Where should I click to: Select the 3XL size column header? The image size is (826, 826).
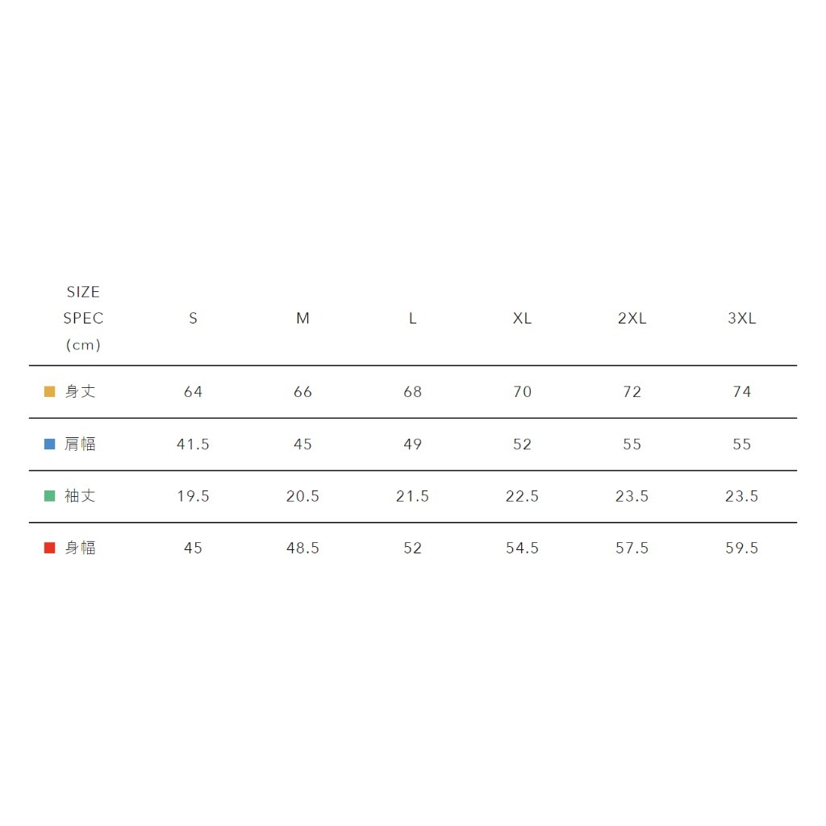pyautogui.click(x=741, y=319)
